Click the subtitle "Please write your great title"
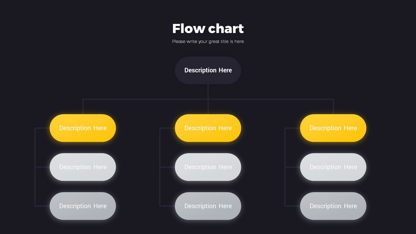Screen dimensions: 416x234 (x=208, y=41)
